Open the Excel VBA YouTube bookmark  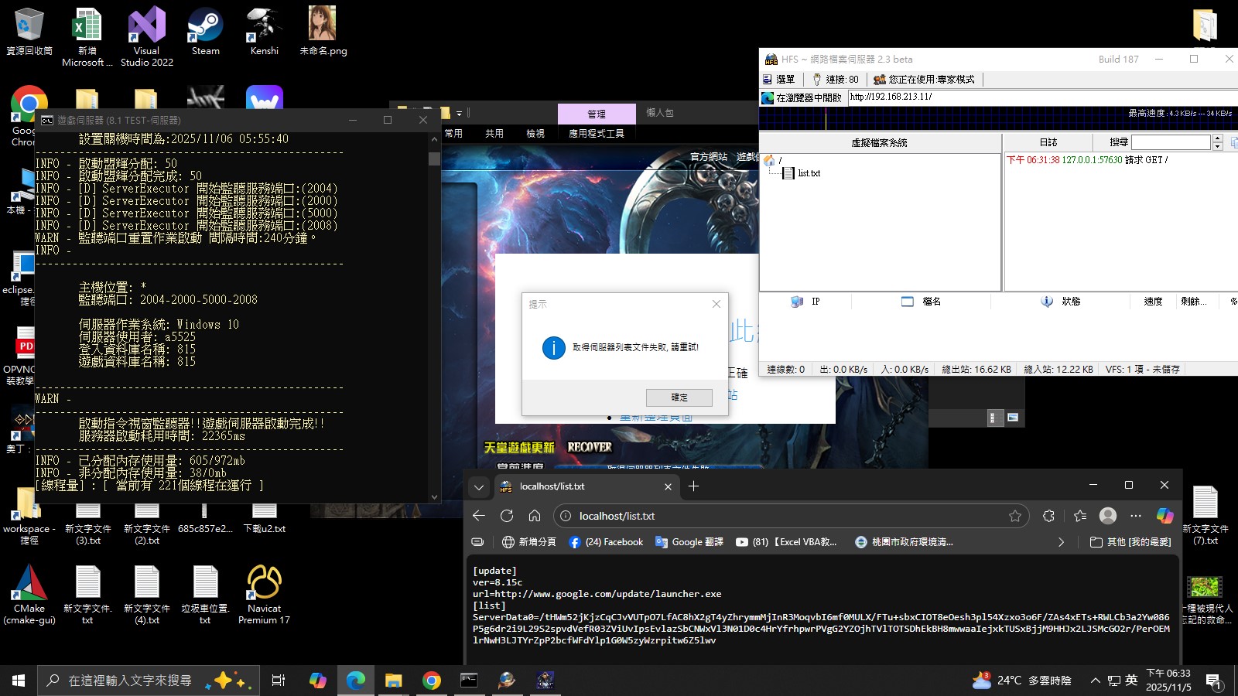786,542
